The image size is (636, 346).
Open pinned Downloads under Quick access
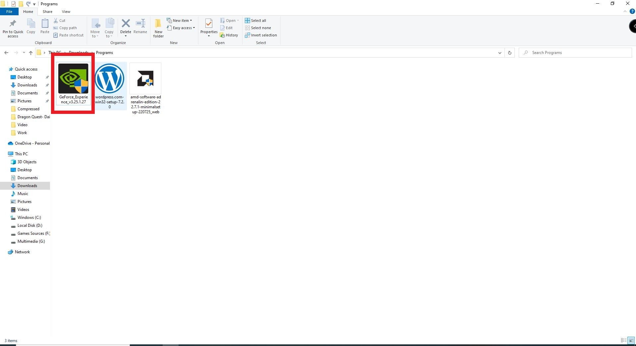tap(27, 85)
